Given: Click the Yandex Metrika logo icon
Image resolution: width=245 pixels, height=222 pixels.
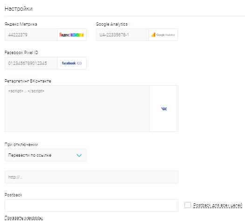Looking at the screenshot, I should tap(72, 35).
